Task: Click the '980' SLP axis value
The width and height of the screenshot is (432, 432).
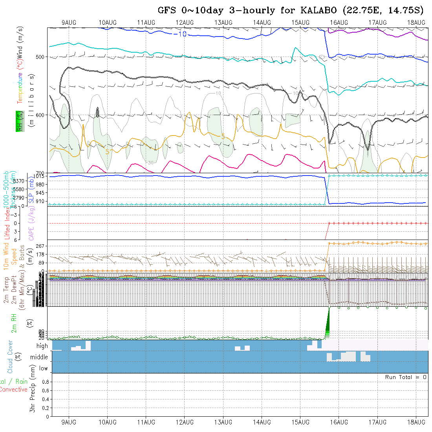Action: pos(40,184)
